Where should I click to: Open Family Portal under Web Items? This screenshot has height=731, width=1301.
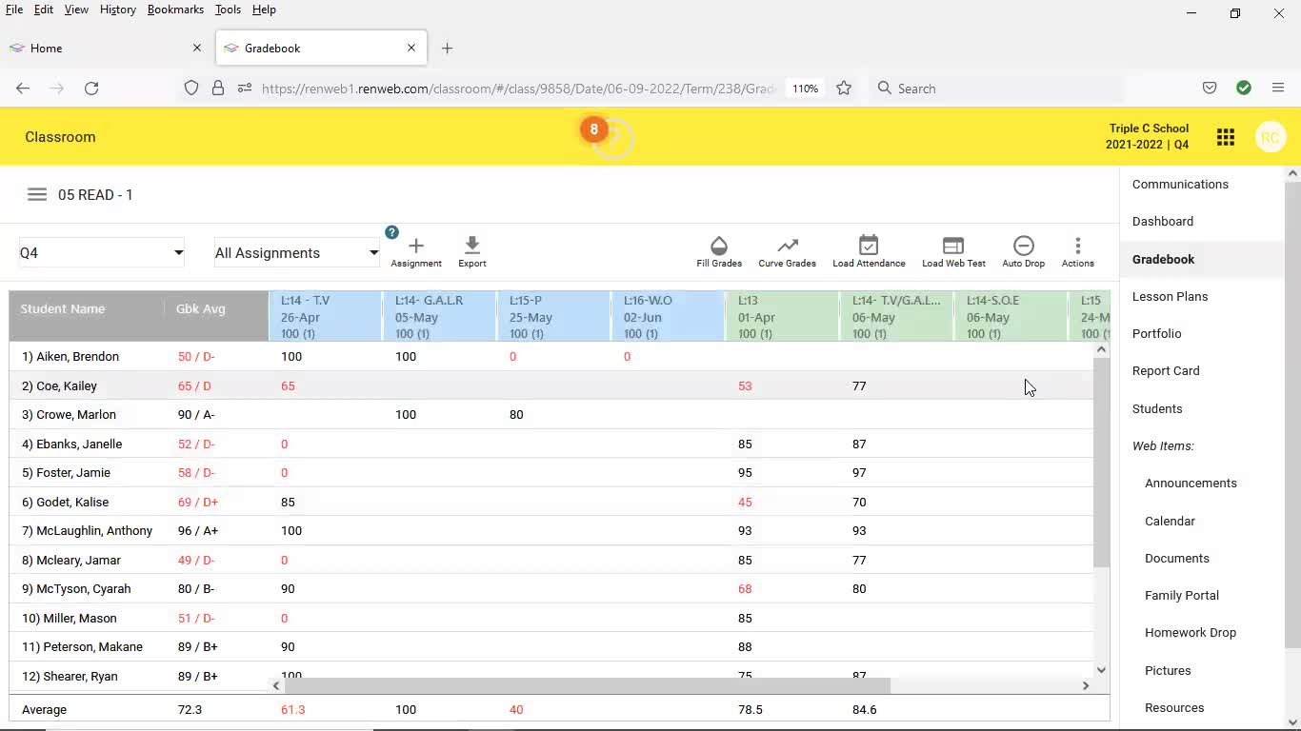point(1182,596)
